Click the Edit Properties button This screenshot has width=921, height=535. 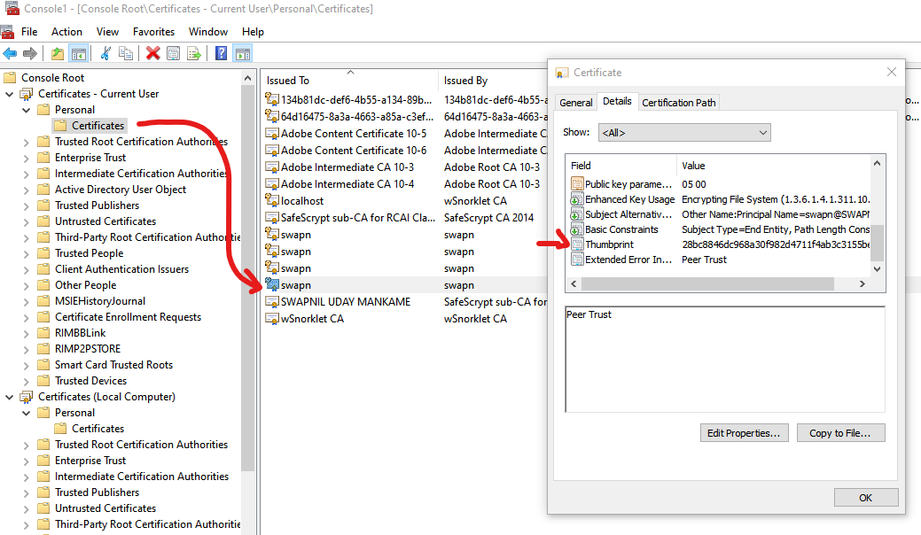pyautogui.click(x=744, y=432)
